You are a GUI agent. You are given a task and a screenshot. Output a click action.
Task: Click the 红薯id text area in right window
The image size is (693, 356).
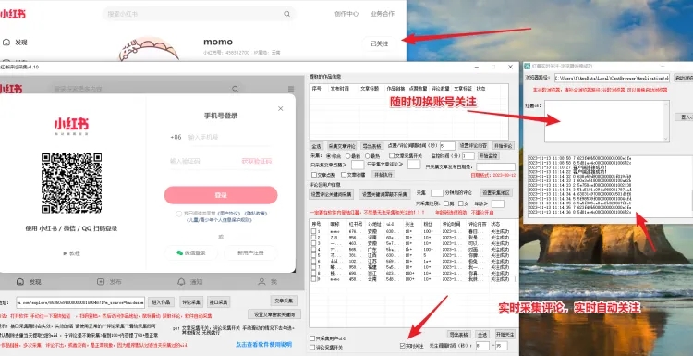click(603, 121)
